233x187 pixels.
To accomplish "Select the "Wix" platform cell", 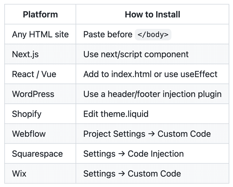I will coord(19,173).
